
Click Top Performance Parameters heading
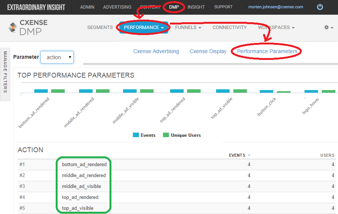click(x=76, y=75)
